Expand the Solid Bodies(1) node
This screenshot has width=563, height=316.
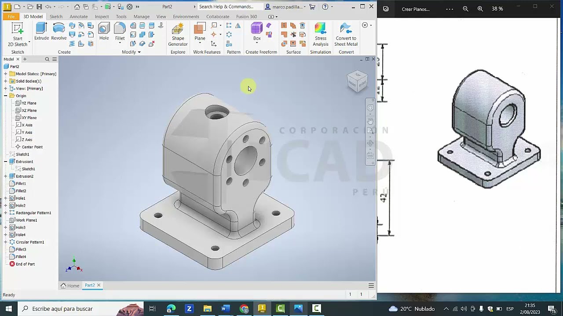point(6,81)
